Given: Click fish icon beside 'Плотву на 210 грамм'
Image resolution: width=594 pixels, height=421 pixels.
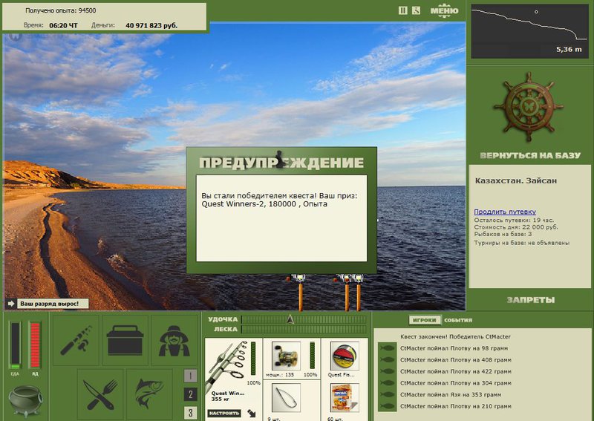Looking at the screenshot, I should coord(387,406).
